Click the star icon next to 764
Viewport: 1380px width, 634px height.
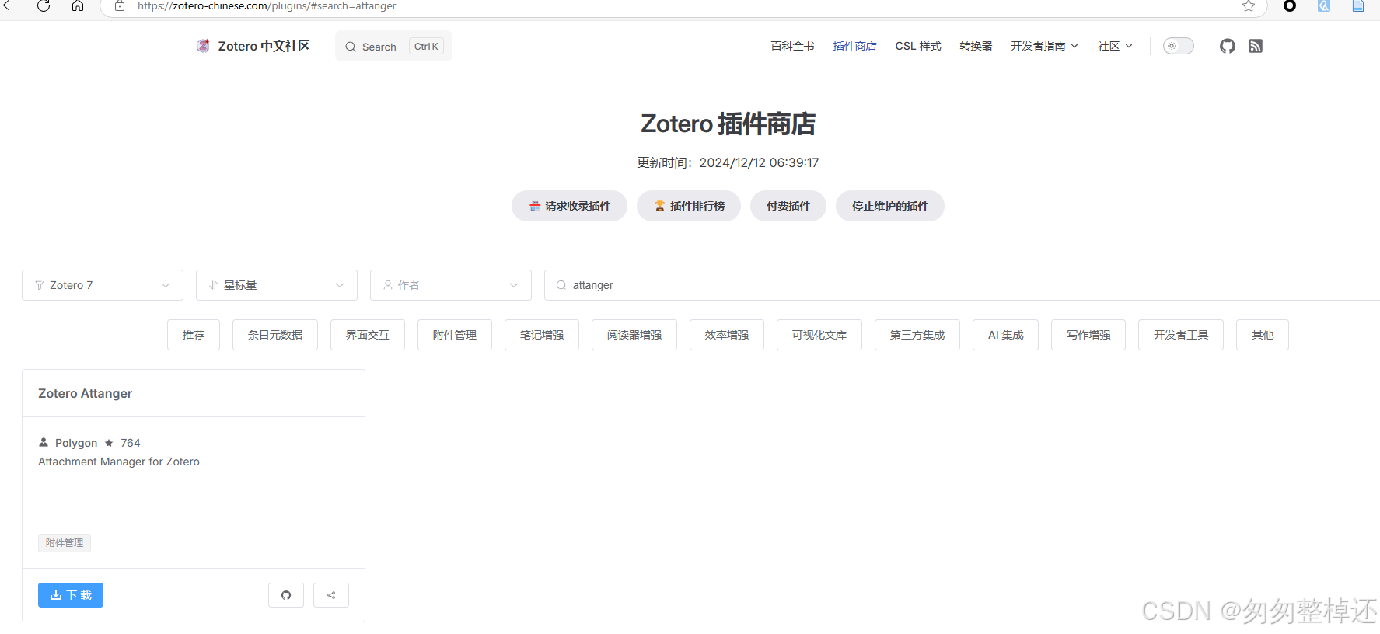coord(109,443)
